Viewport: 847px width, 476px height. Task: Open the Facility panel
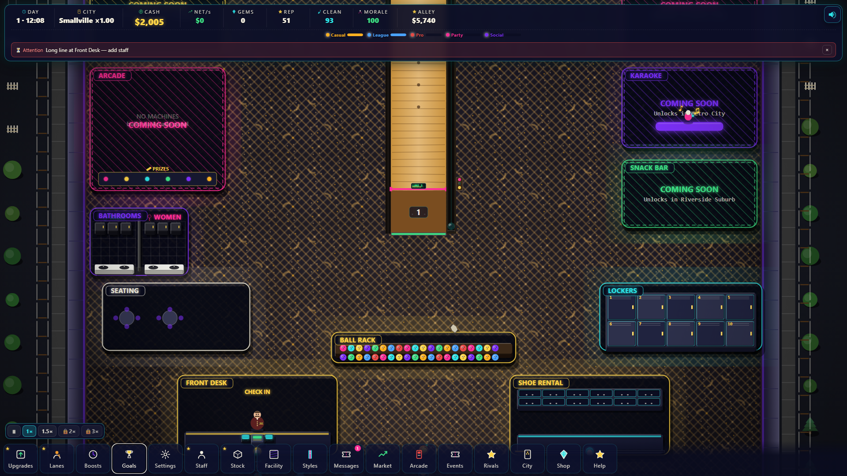274,459
